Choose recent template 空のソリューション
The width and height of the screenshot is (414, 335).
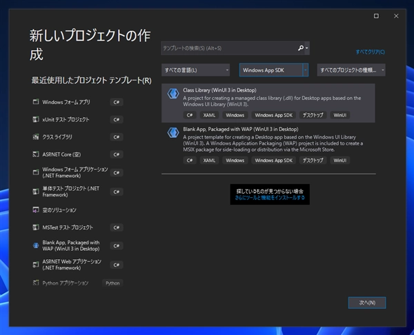tap(77, 210)
